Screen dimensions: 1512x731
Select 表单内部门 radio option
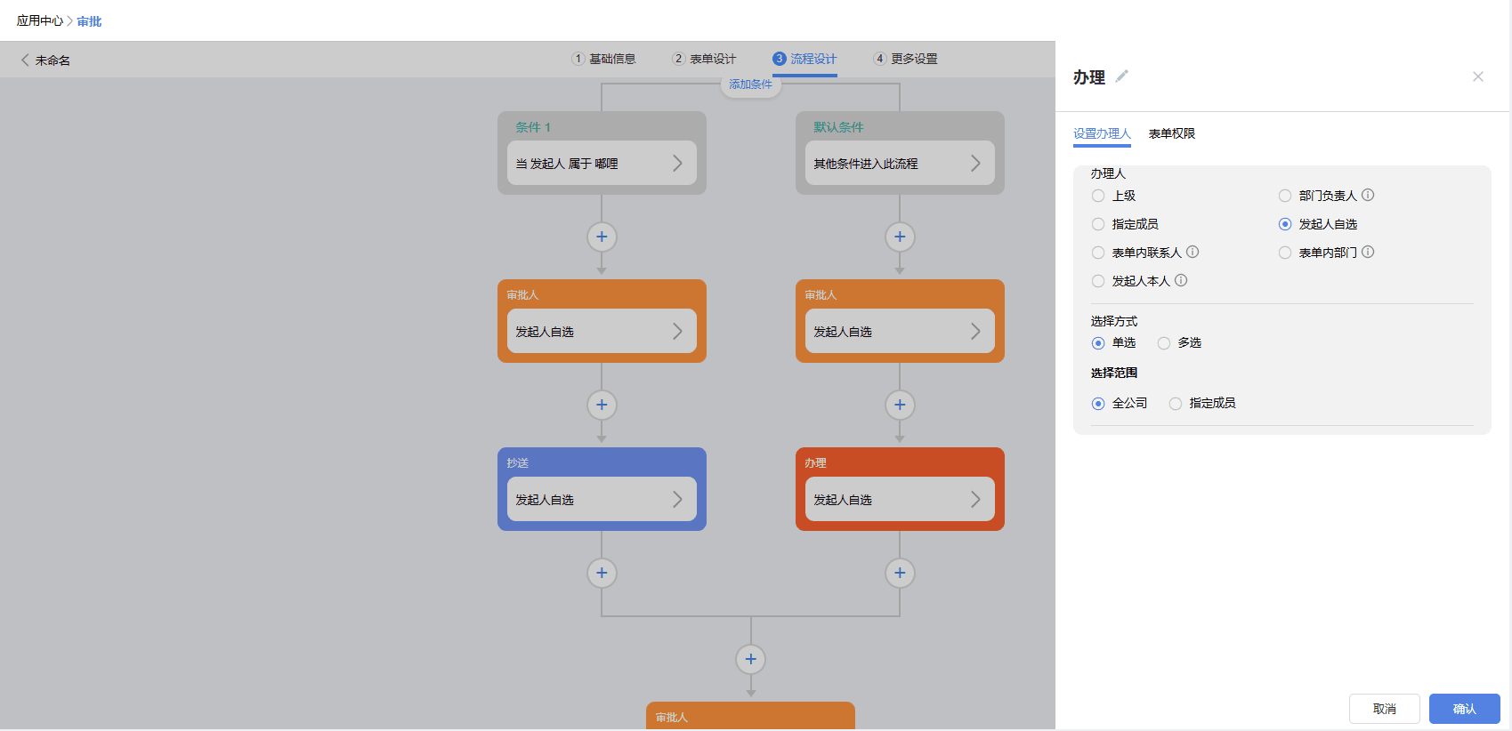pos(1285,253)
